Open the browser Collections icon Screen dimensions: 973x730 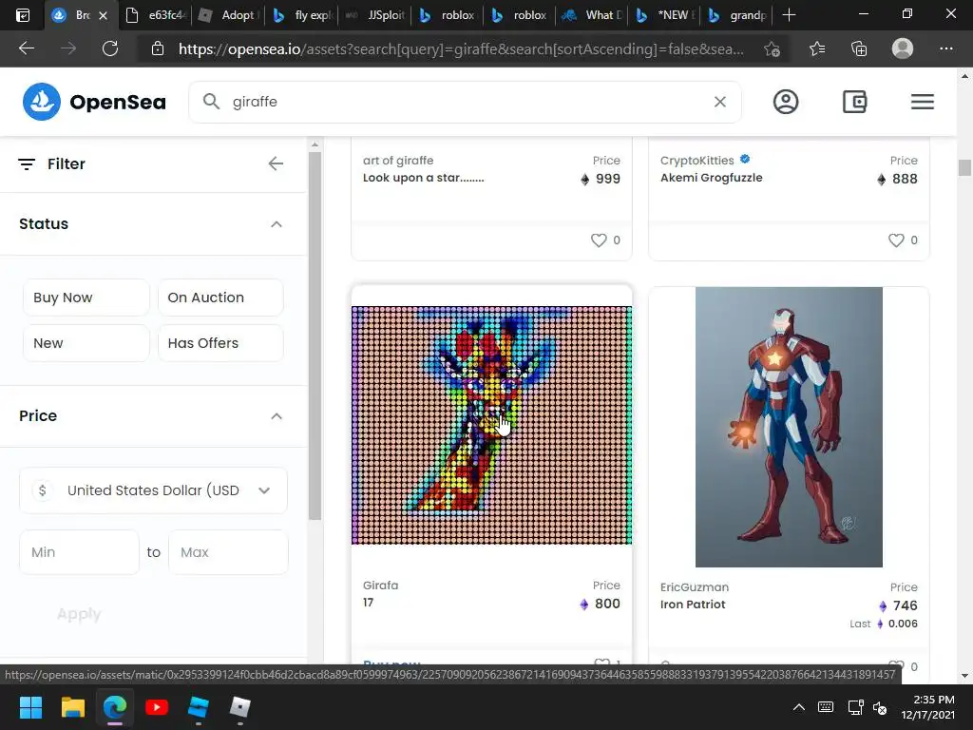point(859,48)
